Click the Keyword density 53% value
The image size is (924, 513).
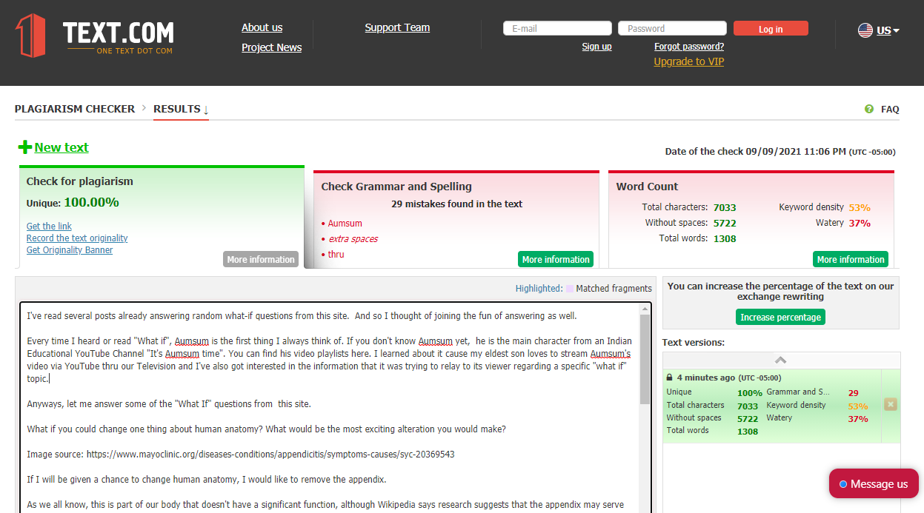pyautogui.click(x=860, y=207)
